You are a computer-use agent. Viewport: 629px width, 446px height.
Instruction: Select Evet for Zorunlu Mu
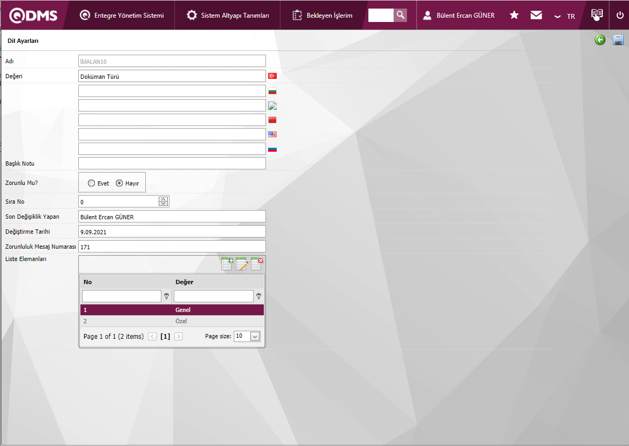[x=92, y=183]
